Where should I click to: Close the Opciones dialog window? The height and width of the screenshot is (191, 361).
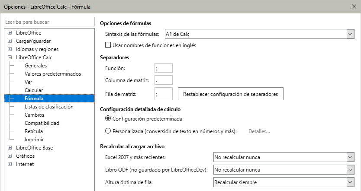[x=354, y=6]
